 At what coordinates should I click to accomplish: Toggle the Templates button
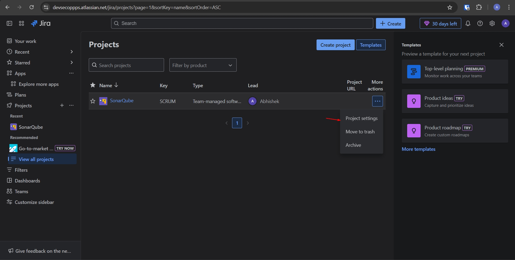[x=371, y=45]
